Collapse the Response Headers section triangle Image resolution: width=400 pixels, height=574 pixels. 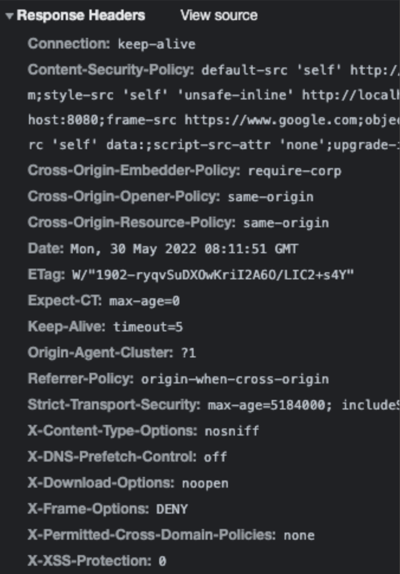(9, 16)
